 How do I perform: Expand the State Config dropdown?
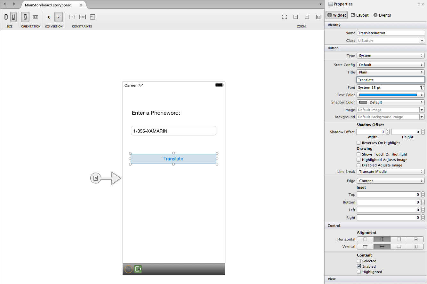[391, 65]
